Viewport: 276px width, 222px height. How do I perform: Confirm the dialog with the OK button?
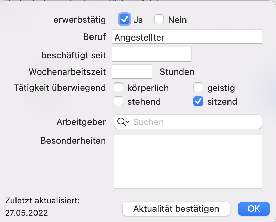point(254,209)
